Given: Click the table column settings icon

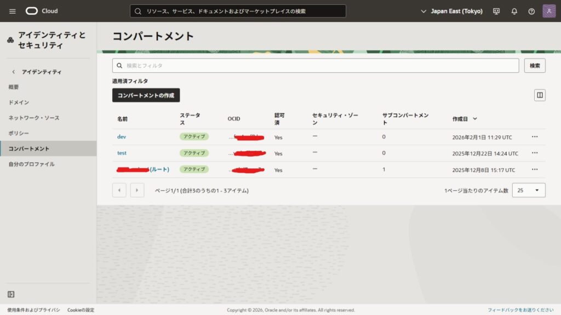Looking at the screenshot, I should click(x=540, y=95).
